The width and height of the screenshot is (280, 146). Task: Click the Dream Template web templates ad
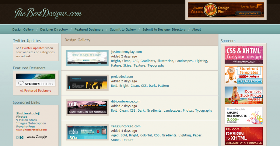(244, 115)
